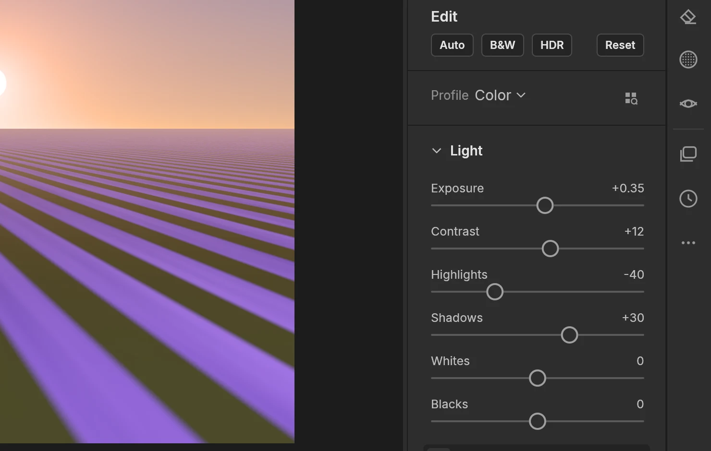Open the edit history clock icon
Image resolution: width=711 pixels, height=451 pixels.
[x=688, y=199]
